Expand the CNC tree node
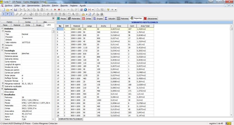 (3, 48)
